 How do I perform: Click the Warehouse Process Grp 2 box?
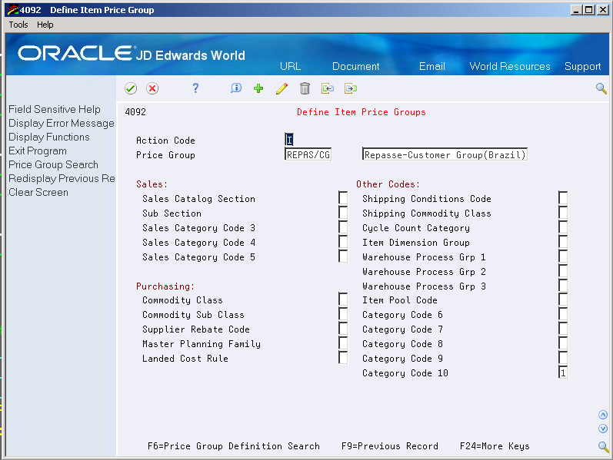(x=563, y=270)
